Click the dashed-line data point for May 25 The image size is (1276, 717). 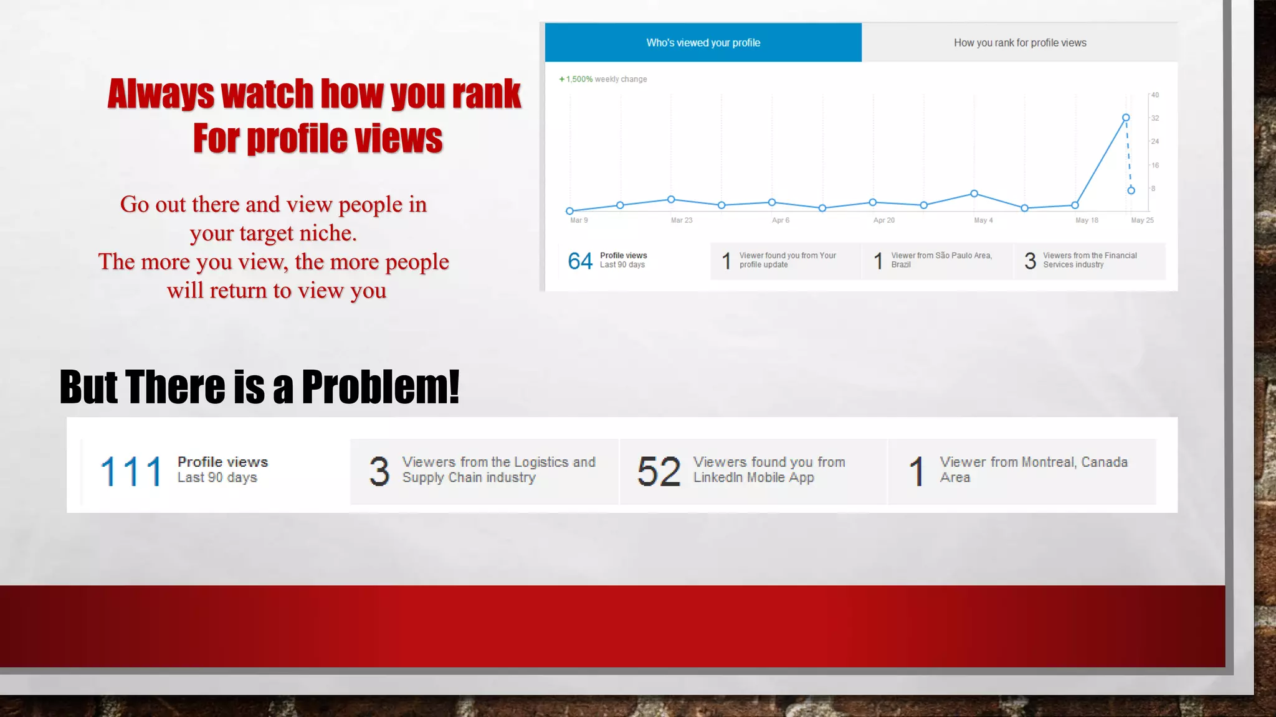point(1131,190)
